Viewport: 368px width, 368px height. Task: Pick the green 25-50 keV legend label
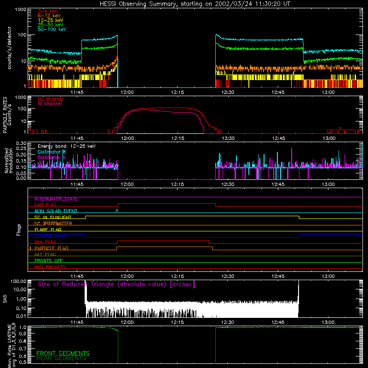tap(51, 25)
